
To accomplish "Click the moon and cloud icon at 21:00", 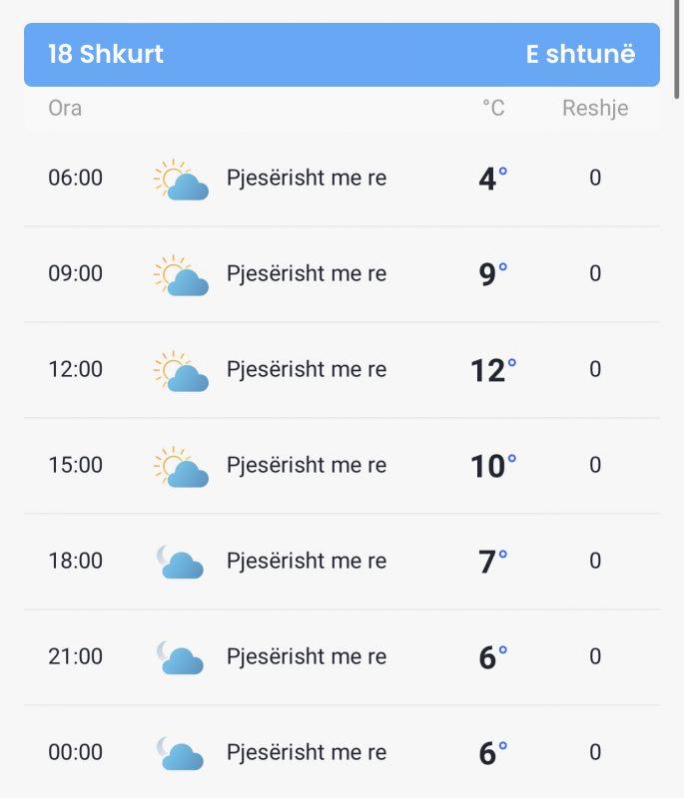I will pos(181,657).
